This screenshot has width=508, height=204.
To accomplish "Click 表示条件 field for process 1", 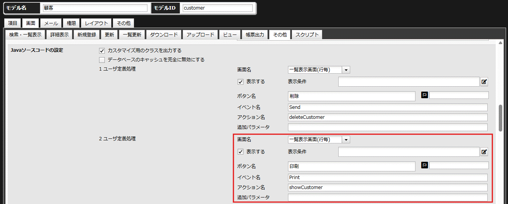I will tap(409, 82).
